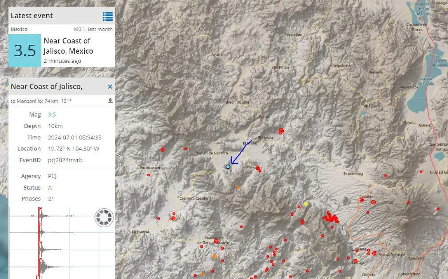Open the event list icon
This screenshot has width=448, height=279.
click(x=108, y=16)
